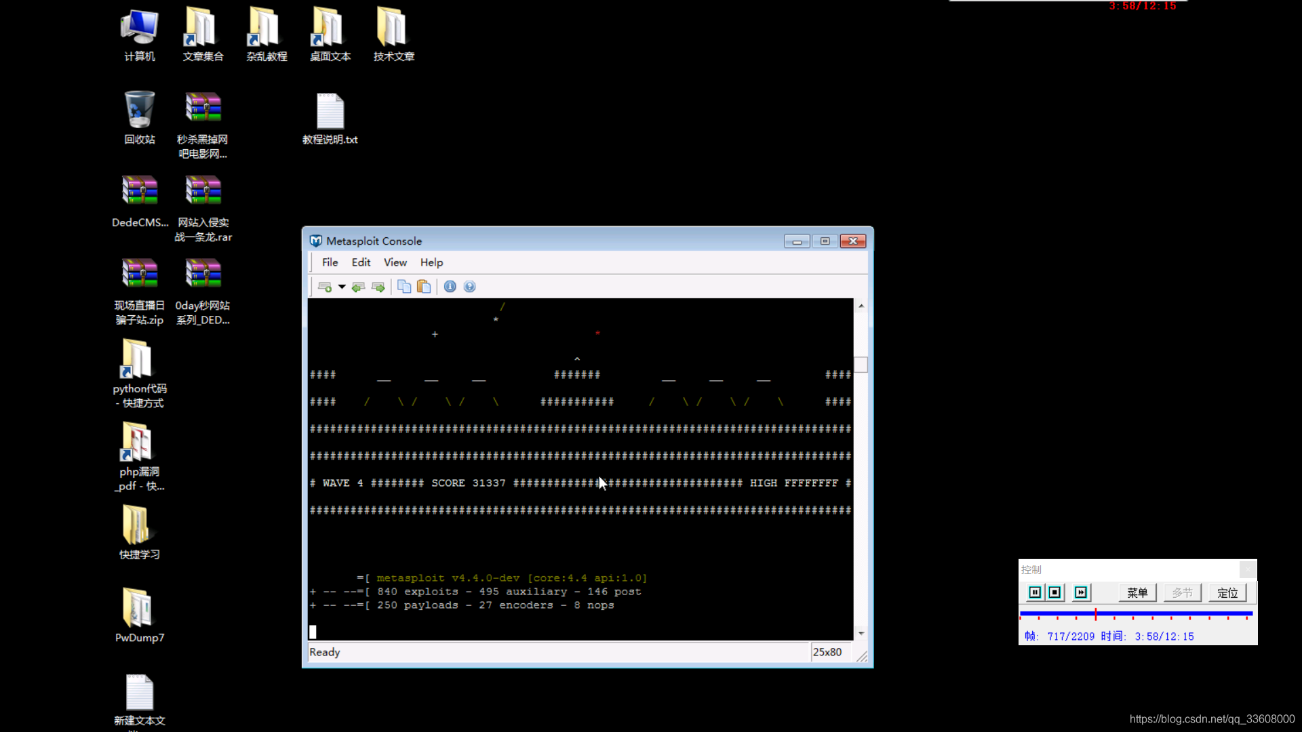Select the 网站入侵实战一条龙.rar archive
Image resolution: width=1302 pixels, height=732 pixels.
point(203,209)
